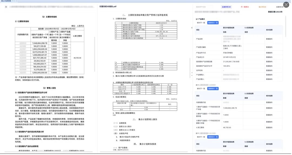This screenshot has width=292, height=155.
Task: Click the 产品全称 row label
Action: (x=199, y=39)
